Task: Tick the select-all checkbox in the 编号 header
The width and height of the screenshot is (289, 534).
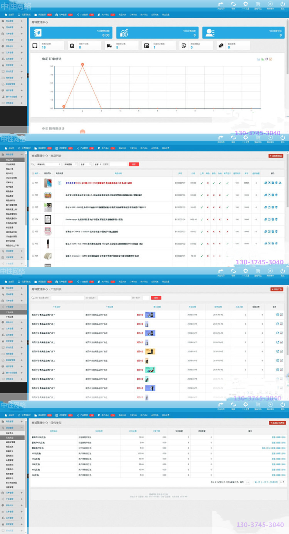Action: [x=33, y=173]
